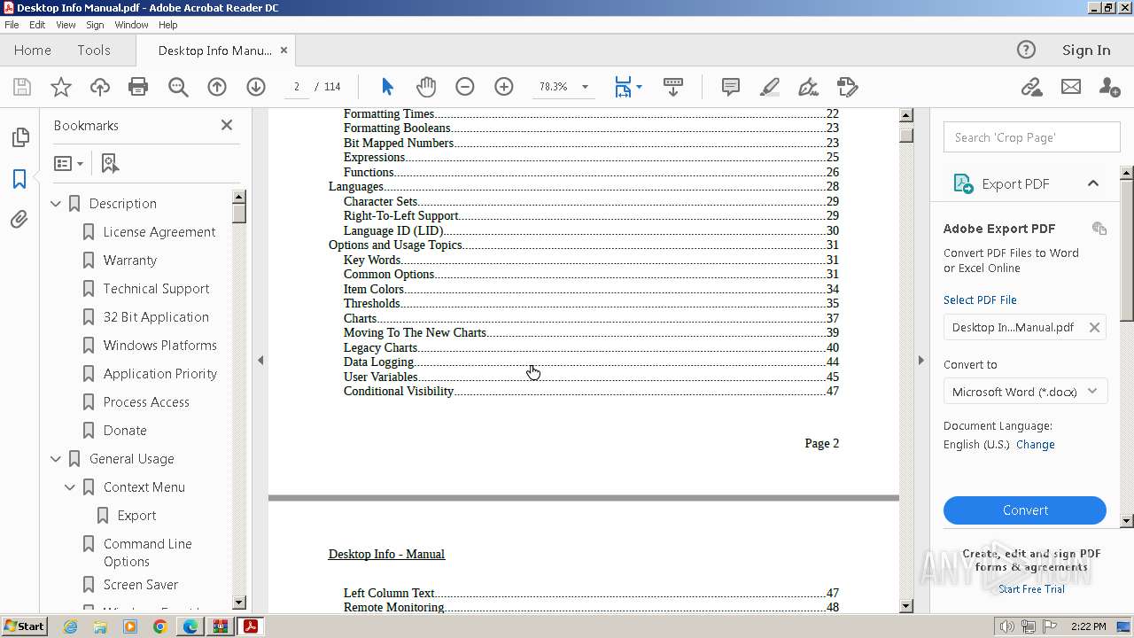
Task: Add the document to starred with the star icon
Action: (61, 87)
